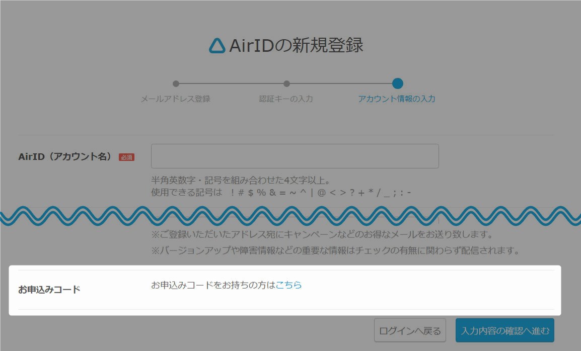Click the アカウント情報の入力 step label

tap(397, 99)
